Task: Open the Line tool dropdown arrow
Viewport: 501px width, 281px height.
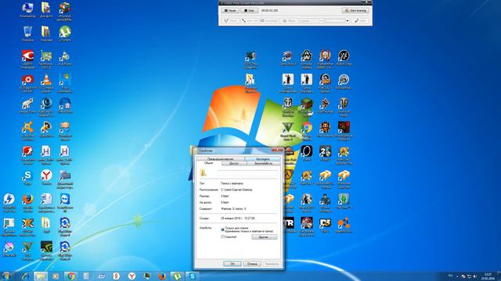Action: (256, 21)
